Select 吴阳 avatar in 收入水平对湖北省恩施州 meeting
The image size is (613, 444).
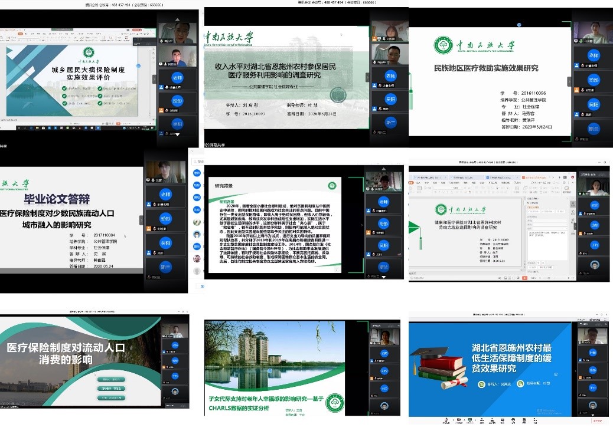coord(390,99)
